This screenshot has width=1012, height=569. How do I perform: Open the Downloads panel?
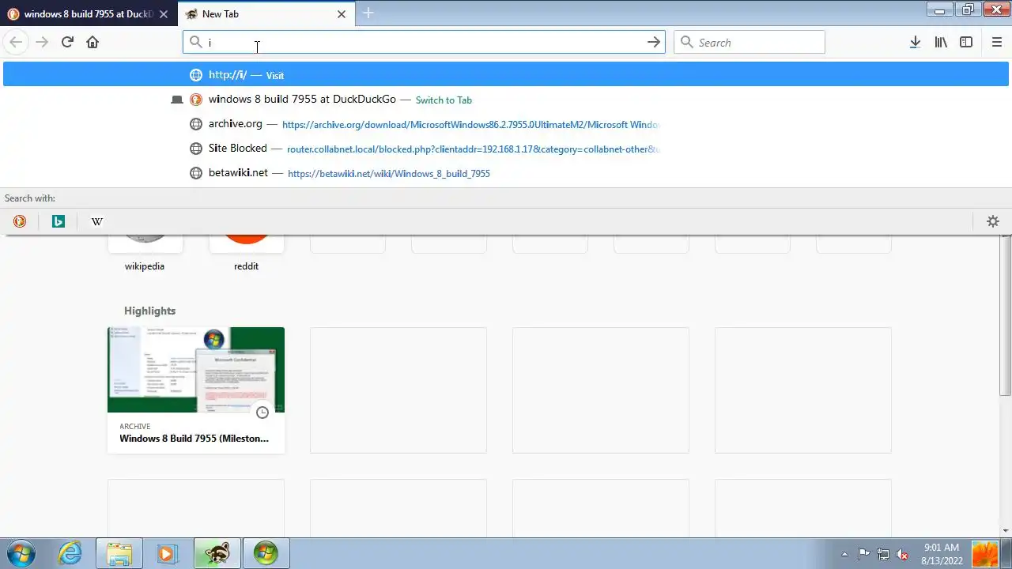point(915,42)
